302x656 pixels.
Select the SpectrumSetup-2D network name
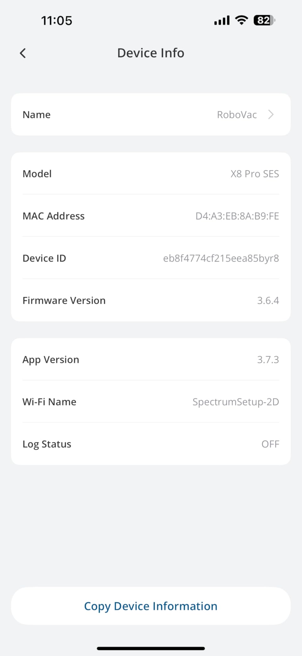pos(236,402)
